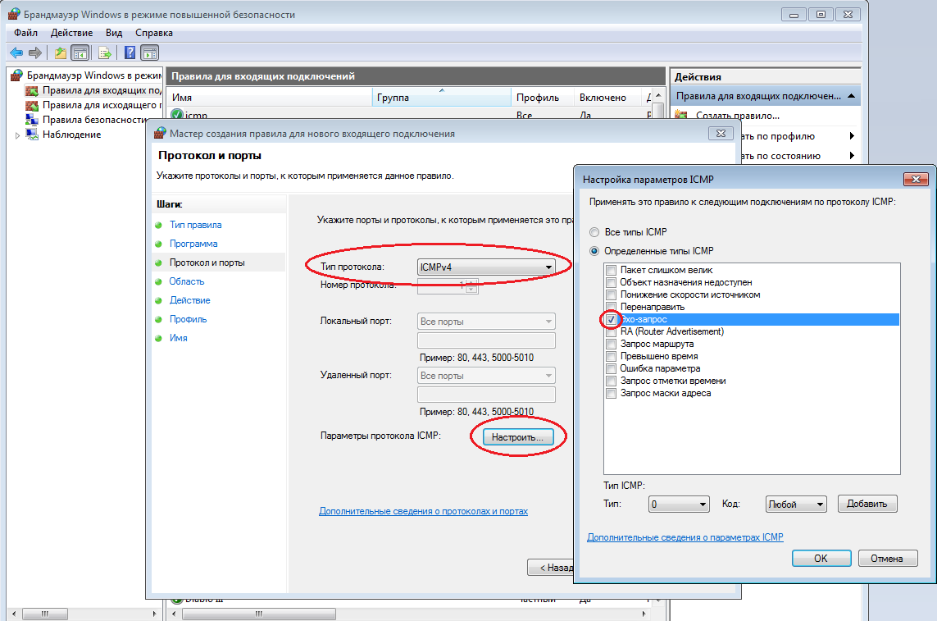Click the Настроить... button
Image resolution: width=937 pixels, height=621 pixels.
click(517, 437)
